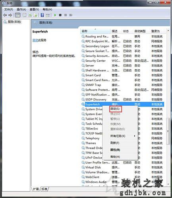Stop the service with square icon
Viewport: 172px width, 198px height.
pyautogui.click(x=60, y=15)
